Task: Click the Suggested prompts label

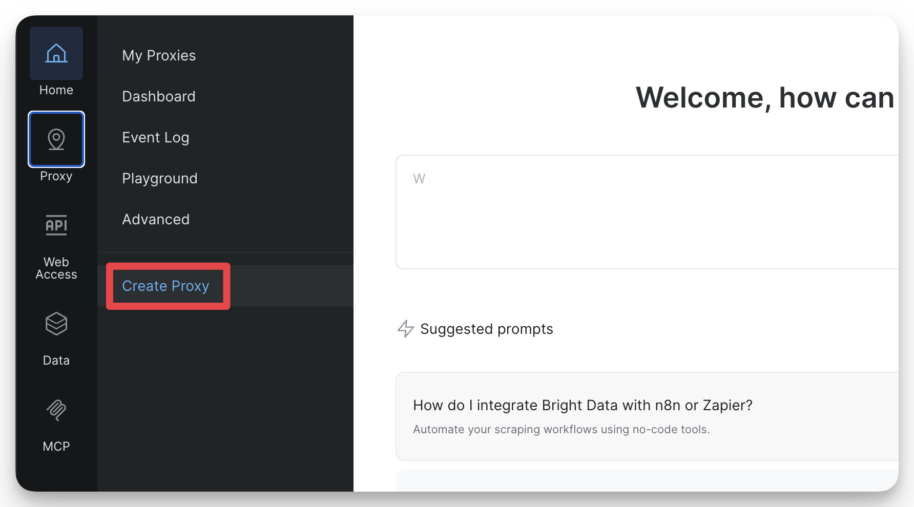Action: (486, 329)
